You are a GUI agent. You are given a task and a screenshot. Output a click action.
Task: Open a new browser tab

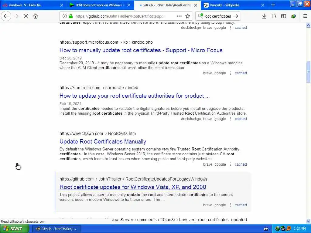click(273, 5)
